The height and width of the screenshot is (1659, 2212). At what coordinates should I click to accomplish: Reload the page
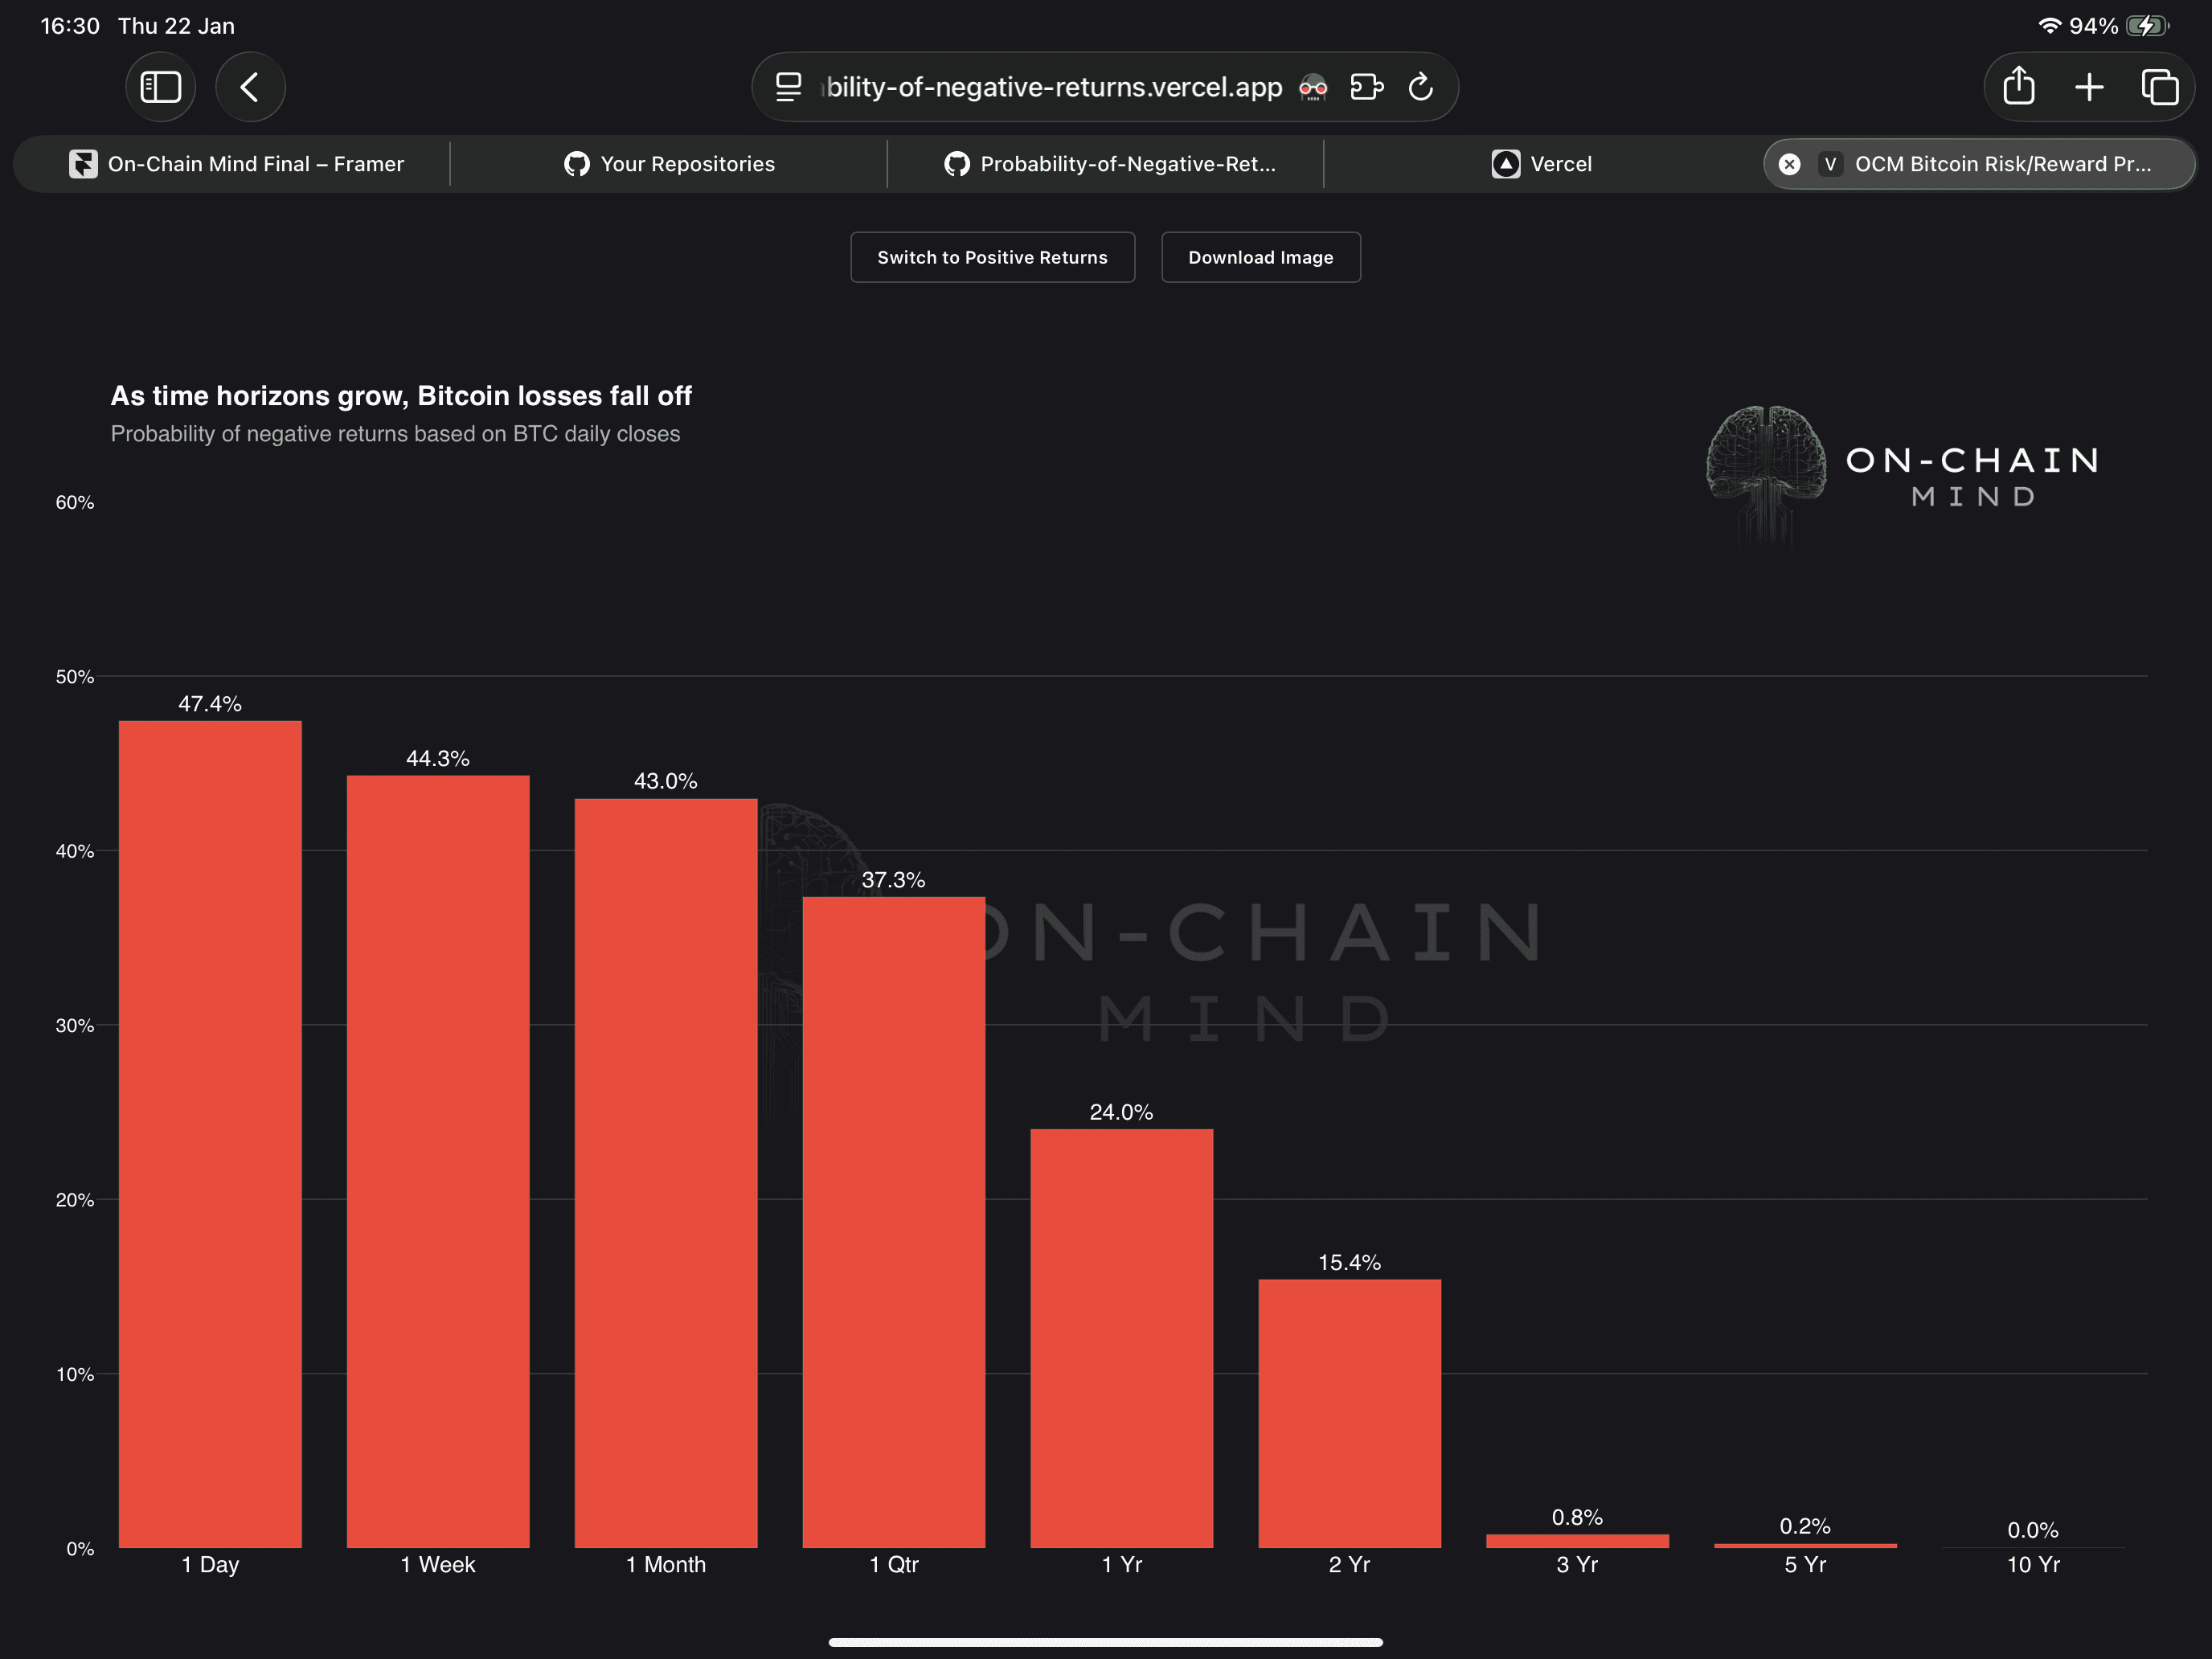[x=1420, y=87]
